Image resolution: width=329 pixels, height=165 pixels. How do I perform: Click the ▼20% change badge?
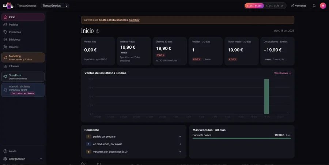(232, 59)
